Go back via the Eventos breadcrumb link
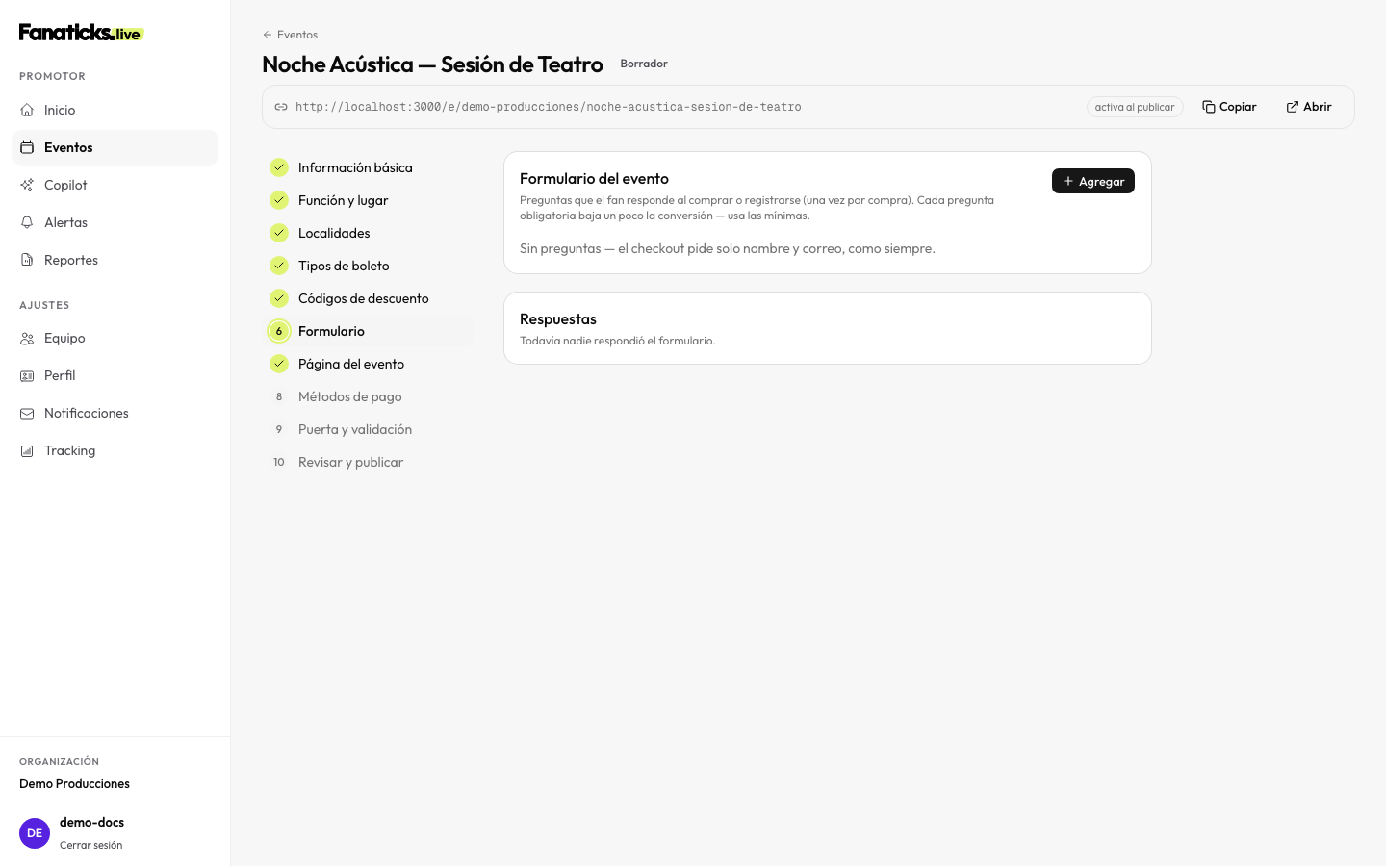 [290, 35]
